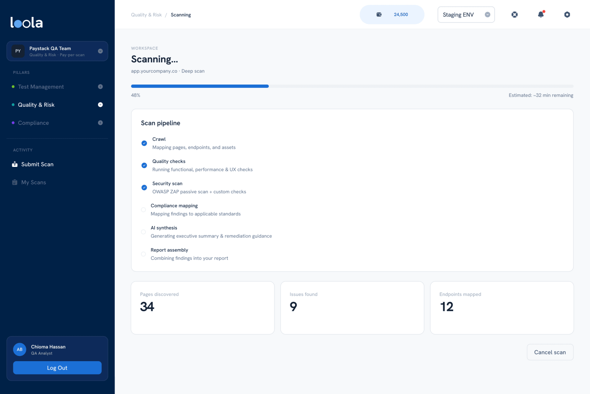Open the settings hexagon icon
This screenshot has height=394, width=590.
pos(567,14)
